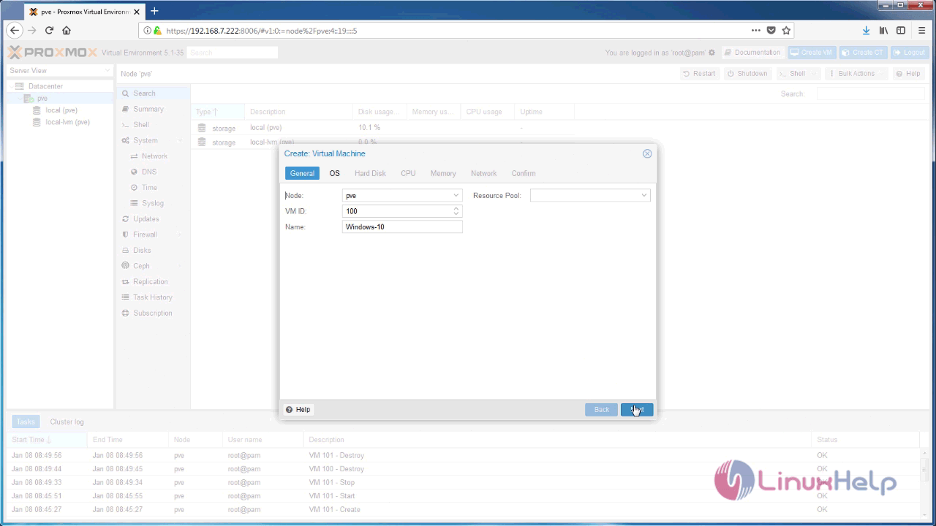This screenshot has width=936, height=526.
Task: Click the Help button in the dialog
Action: pos(298,410)
